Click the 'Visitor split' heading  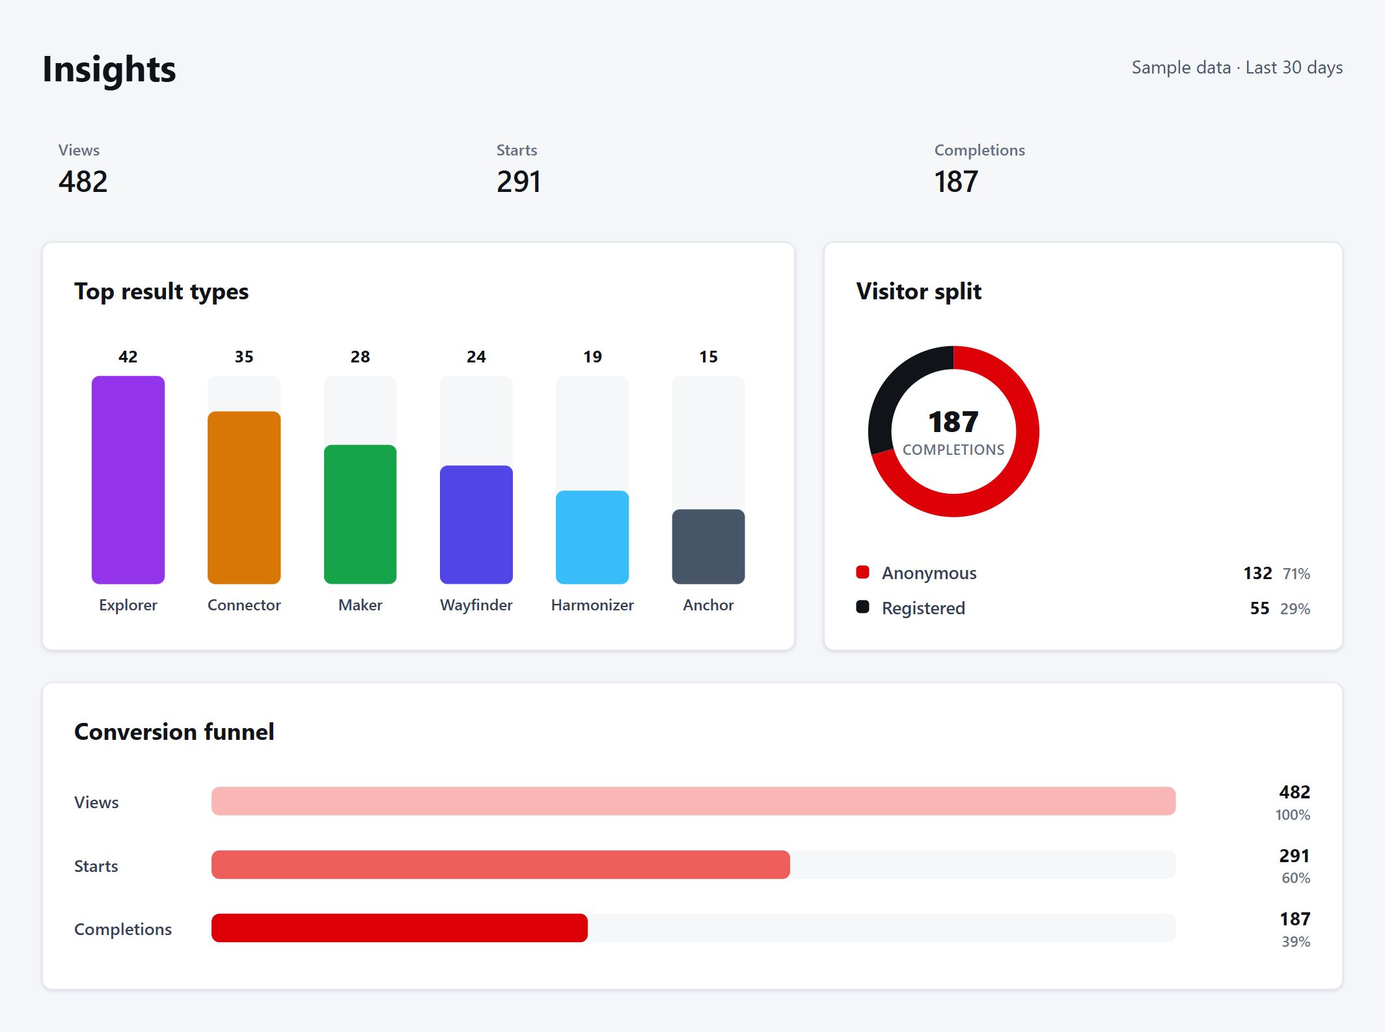point(918,292)
